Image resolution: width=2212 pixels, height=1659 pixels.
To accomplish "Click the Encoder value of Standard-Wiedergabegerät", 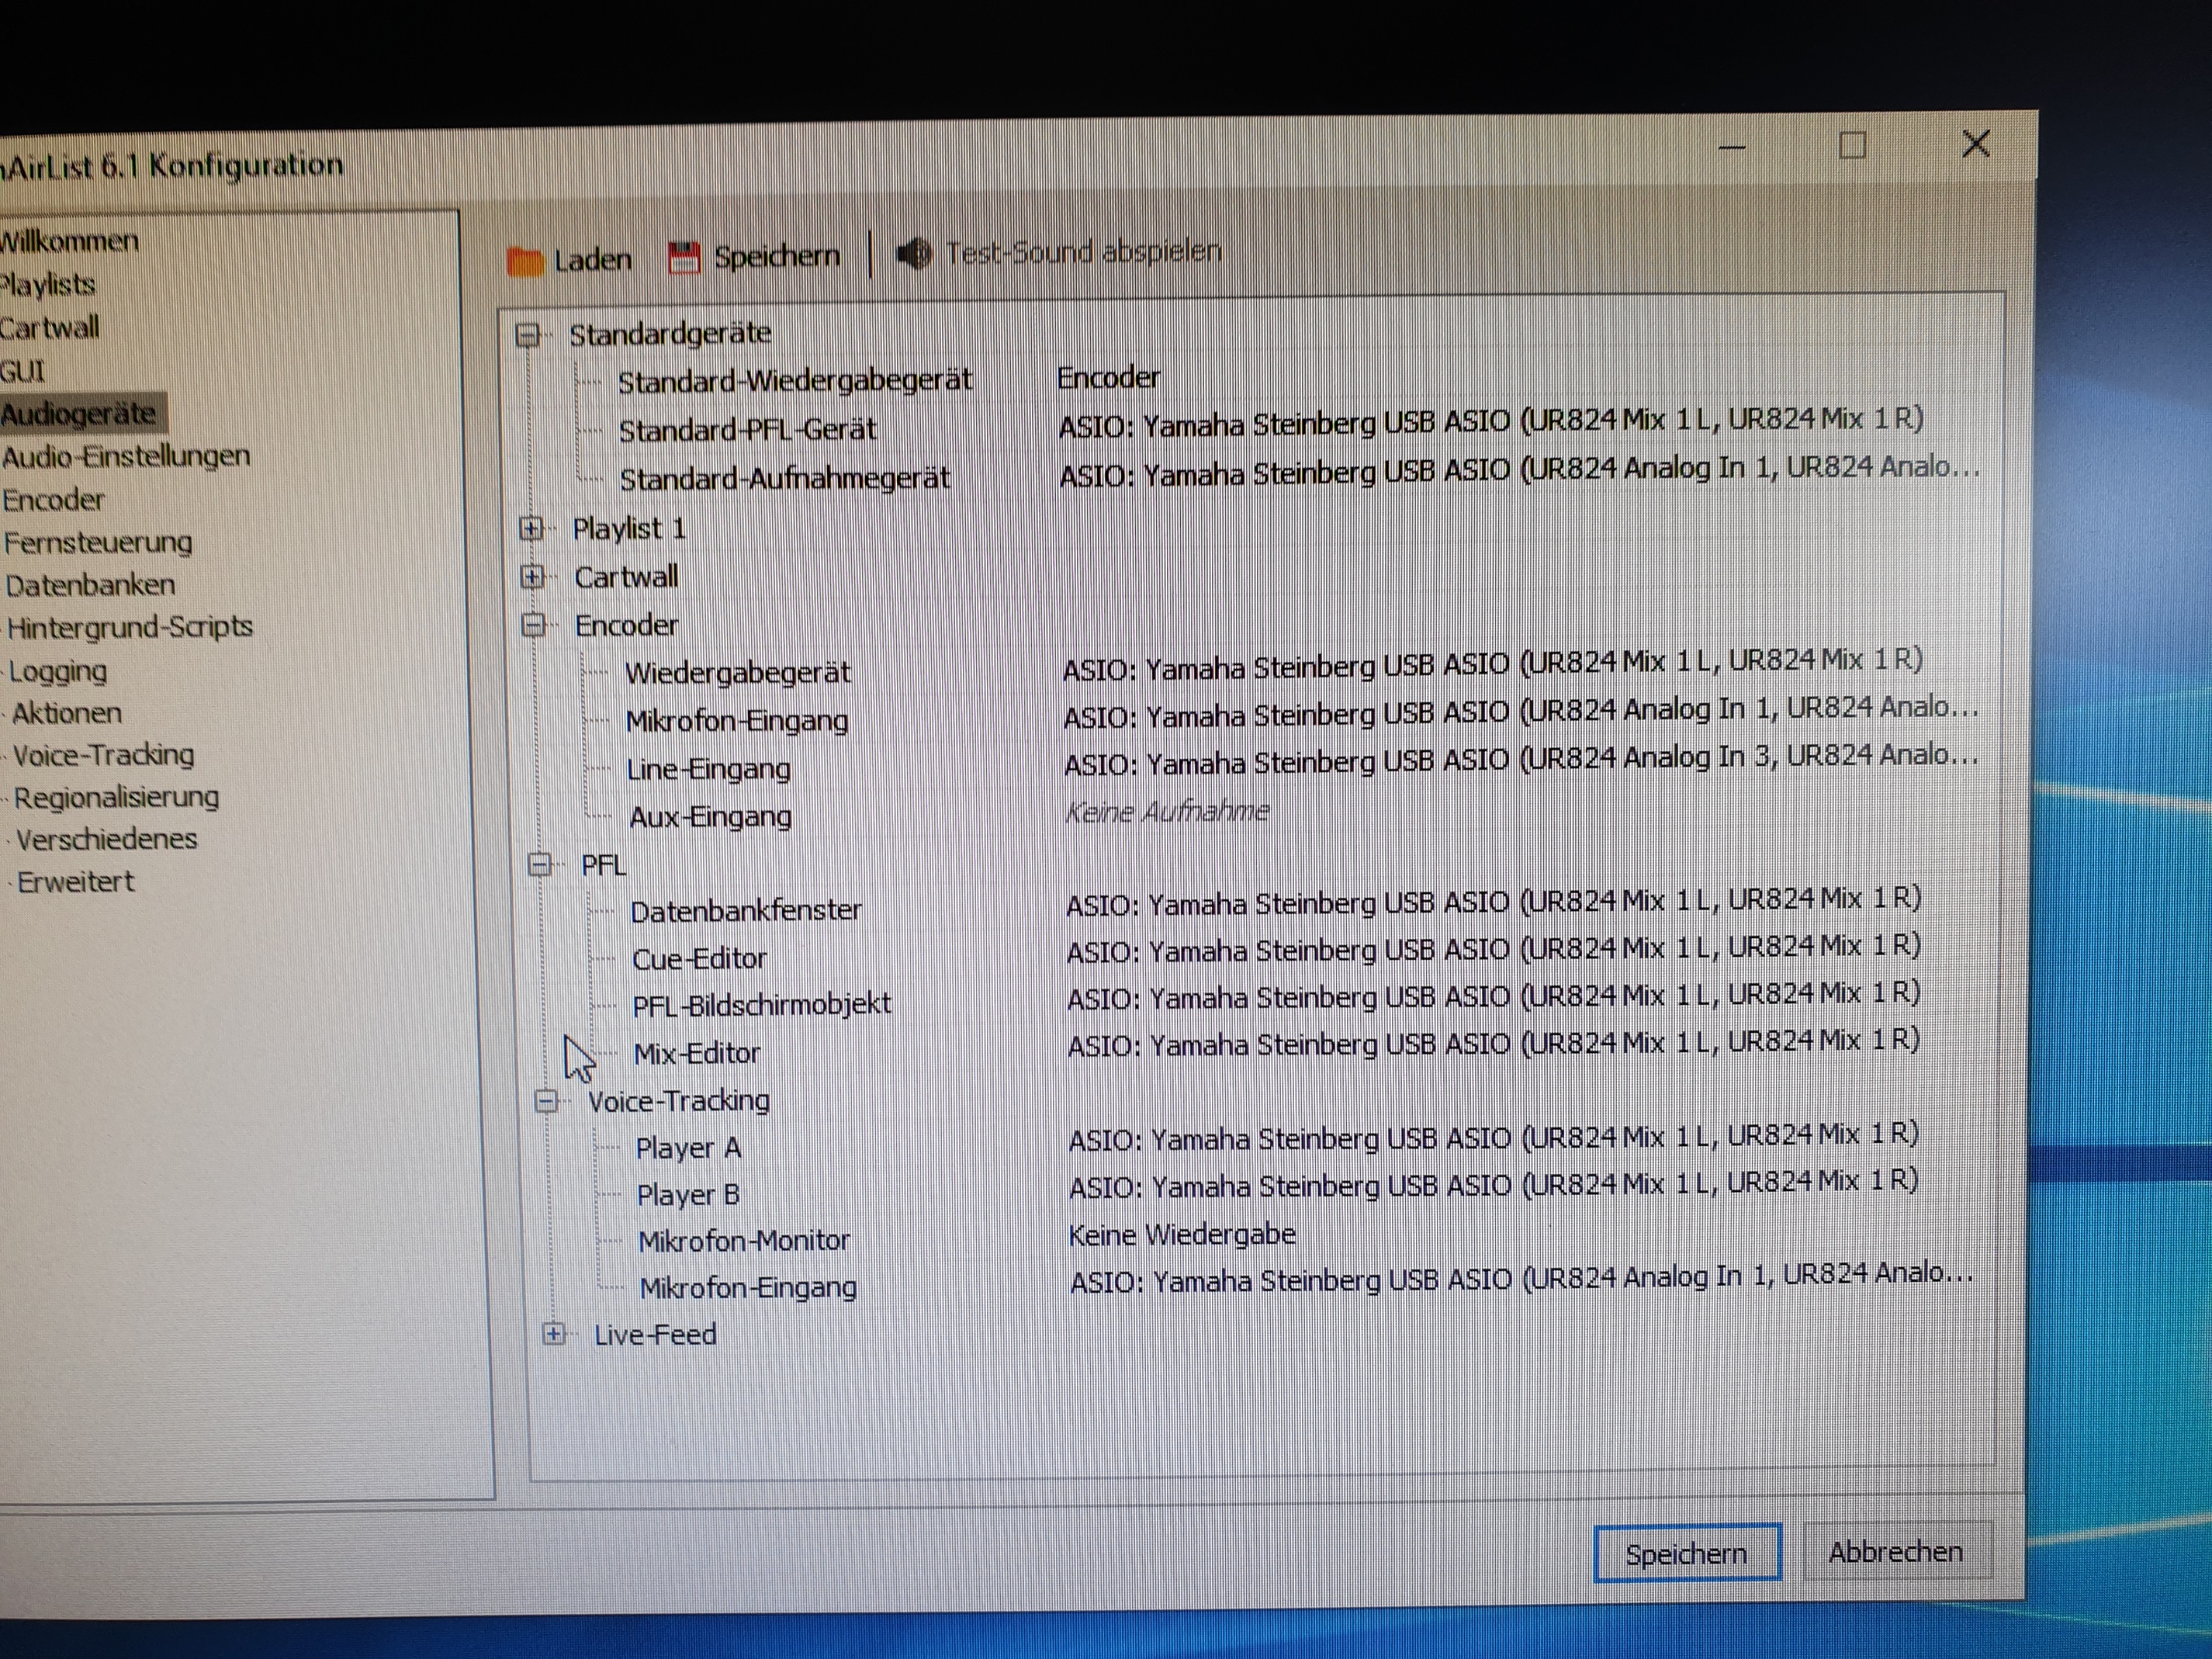I will [1108, 378].
